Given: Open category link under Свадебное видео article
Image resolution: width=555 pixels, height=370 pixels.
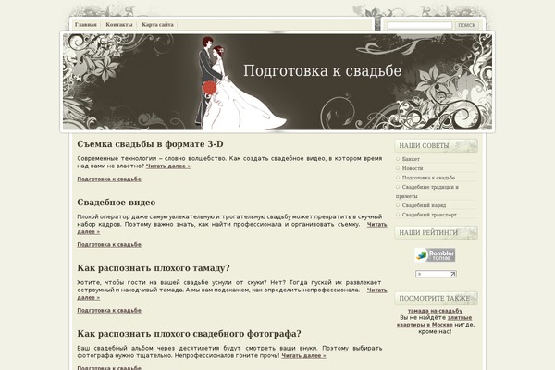Looking at the screenshot, I should 109,244.
